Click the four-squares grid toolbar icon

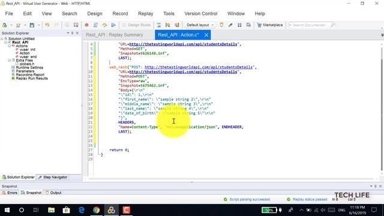pos(239,25)
